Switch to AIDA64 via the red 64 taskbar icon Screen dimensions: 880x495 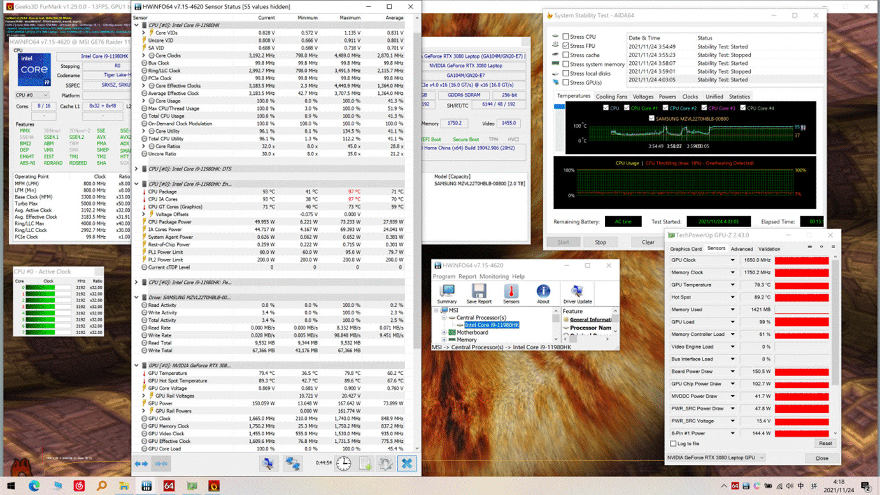169,485
